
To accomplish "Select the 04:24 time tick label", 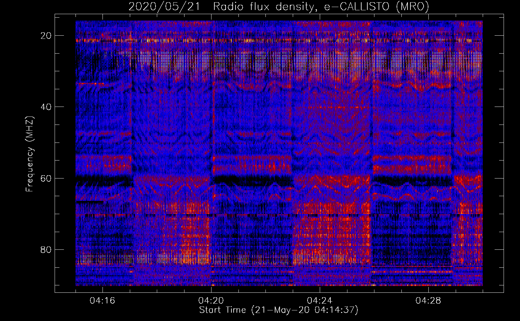I will click(x=320, y=301).
